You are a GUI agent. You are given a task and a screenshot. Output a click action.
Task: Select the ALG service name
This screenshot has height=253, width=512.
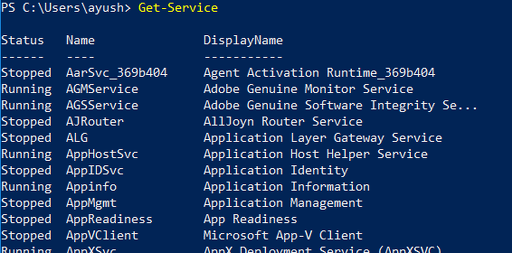tap(77, 138)
